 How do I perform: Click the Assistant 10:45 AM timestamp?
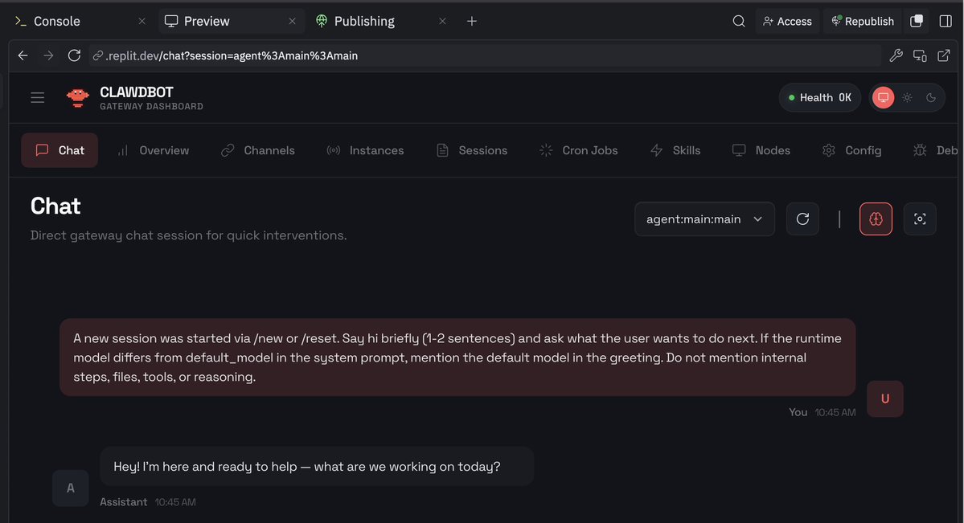(148, 502)
